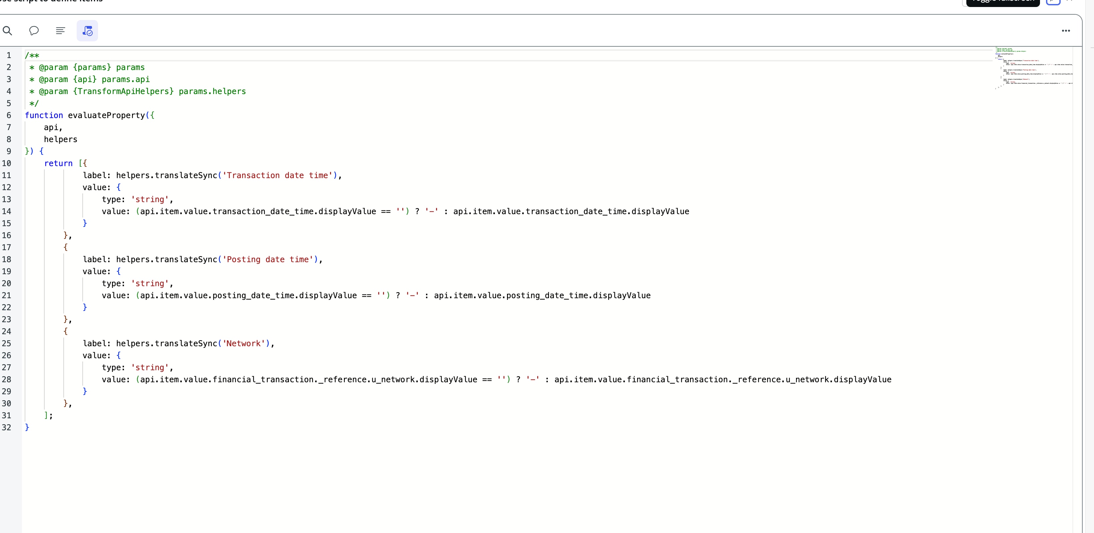Click line number 6 in the gutter

[x=8, y=115]
